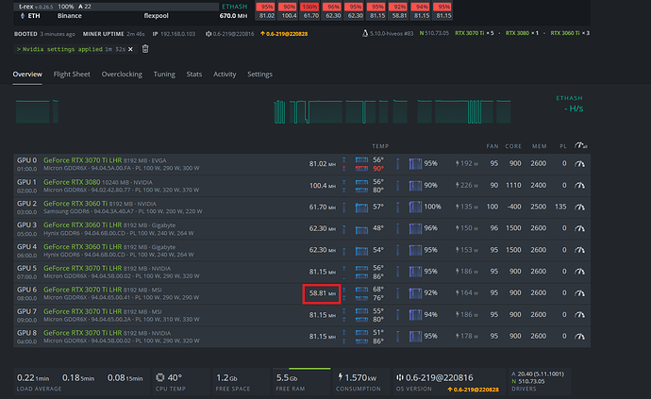Switch to the Flight Sheet tab
The width and height of the screenshot is (651, 399).
[72, 75]
